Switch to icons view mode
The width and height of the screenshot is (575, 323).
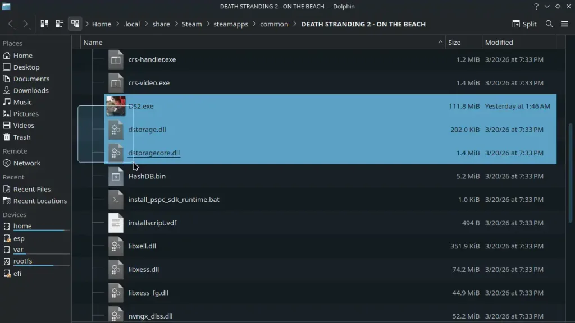click(x=44, y=24)
